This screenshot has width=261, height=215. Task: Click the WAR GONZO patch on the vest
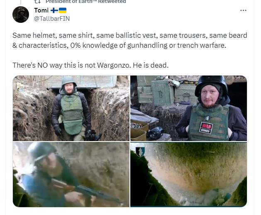pyautogui.click(x=206, y=128)
